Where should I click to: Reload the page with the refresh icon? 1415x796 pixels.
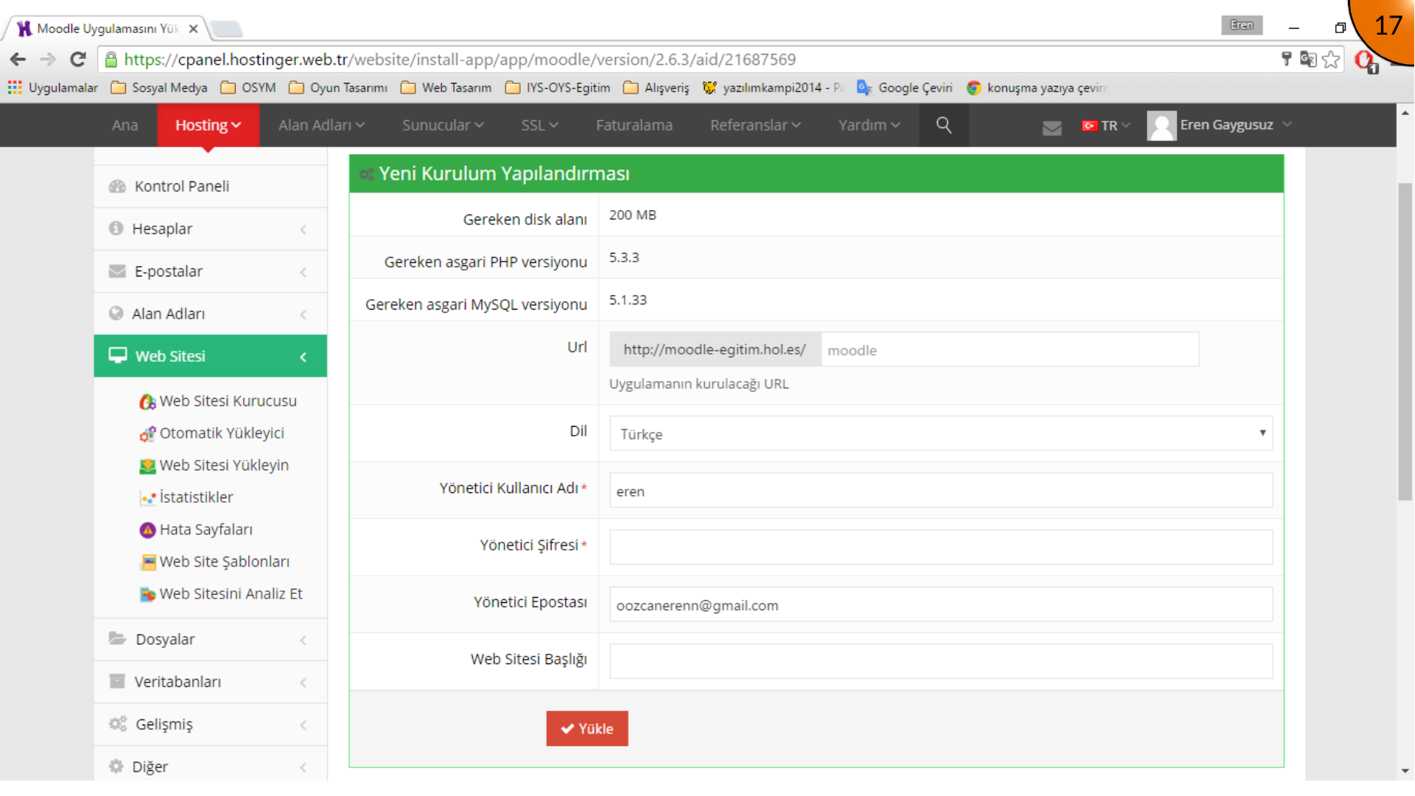(x=77, y=60)
